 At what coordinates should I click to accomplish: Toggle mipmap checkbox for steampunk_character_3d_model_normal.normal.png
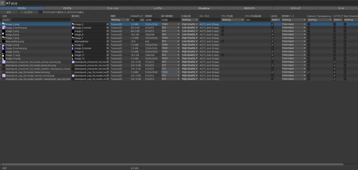pos(334,62)
